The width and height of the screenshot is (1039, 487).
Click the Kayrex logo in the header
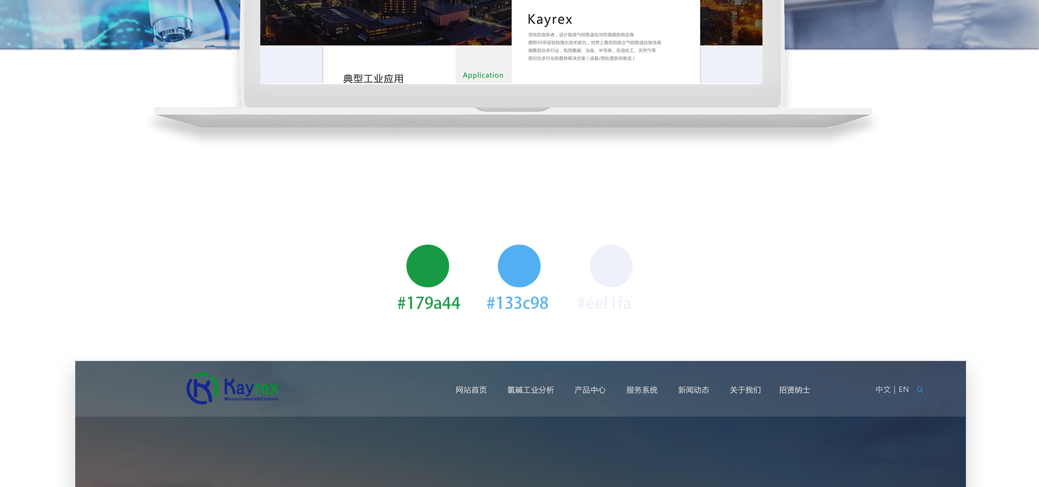[x=233, y=389]
